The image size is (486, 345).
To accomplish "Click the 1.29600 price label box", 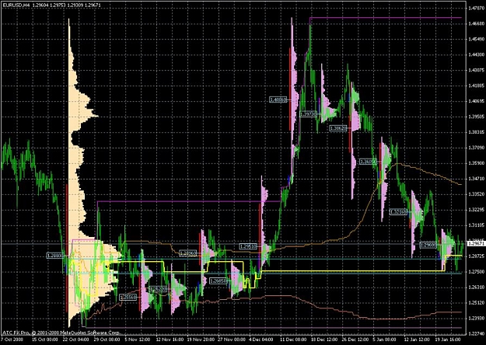I will click(x=428, y=245).
